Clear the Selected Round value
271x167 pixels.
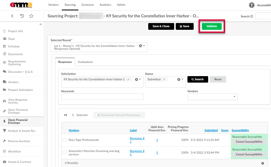140,46
